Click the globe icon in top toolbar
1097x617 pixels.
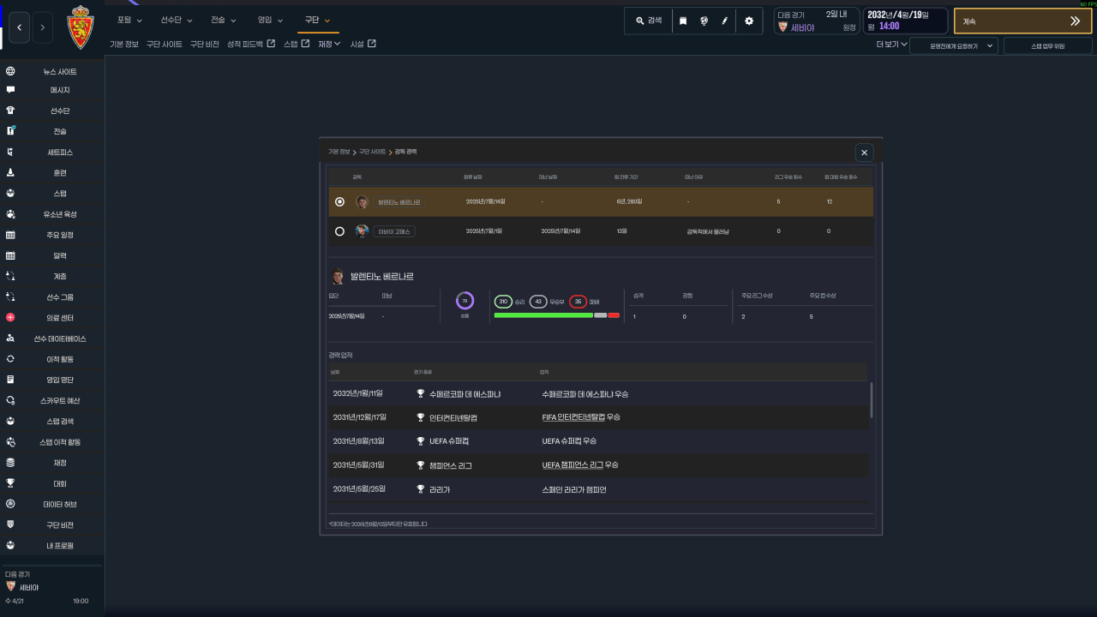click(x=704, y=21)
